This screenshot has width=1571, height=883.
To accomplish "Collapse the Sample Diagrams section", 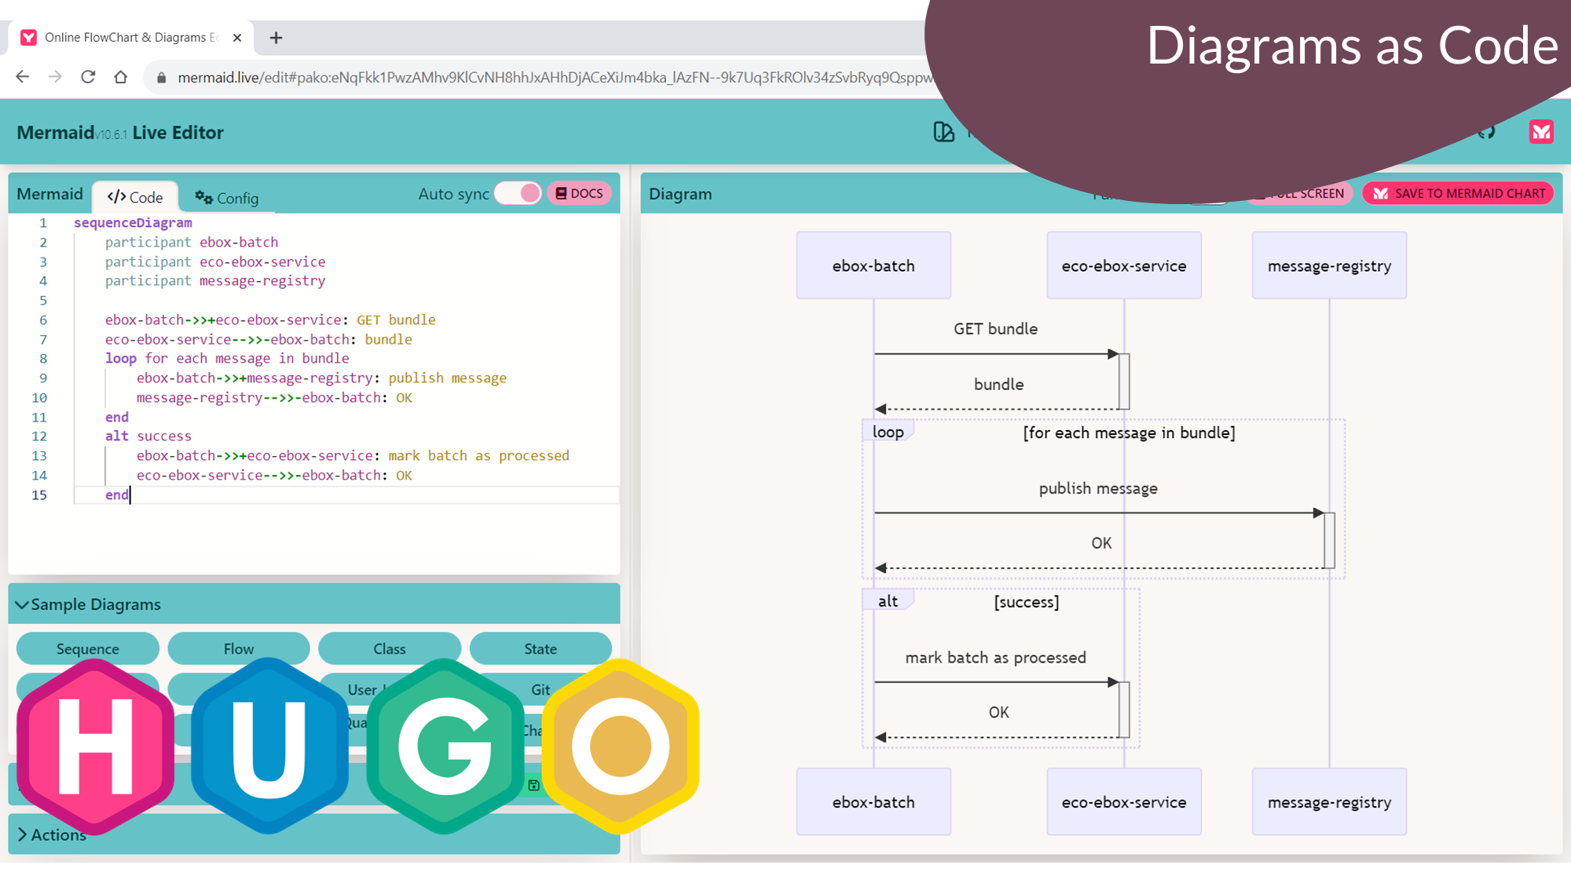I will pos(88,604).
